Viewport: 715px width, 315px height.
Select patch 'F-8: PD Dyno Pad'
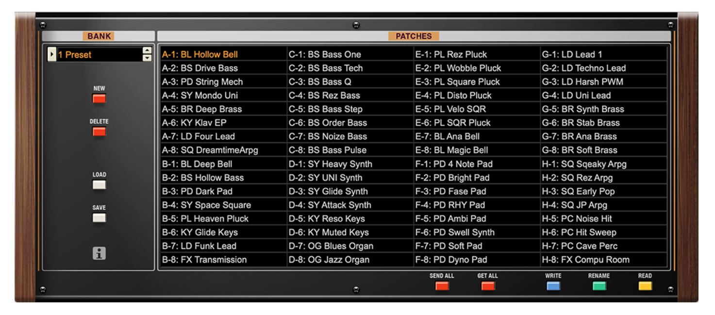pos(477,260)
